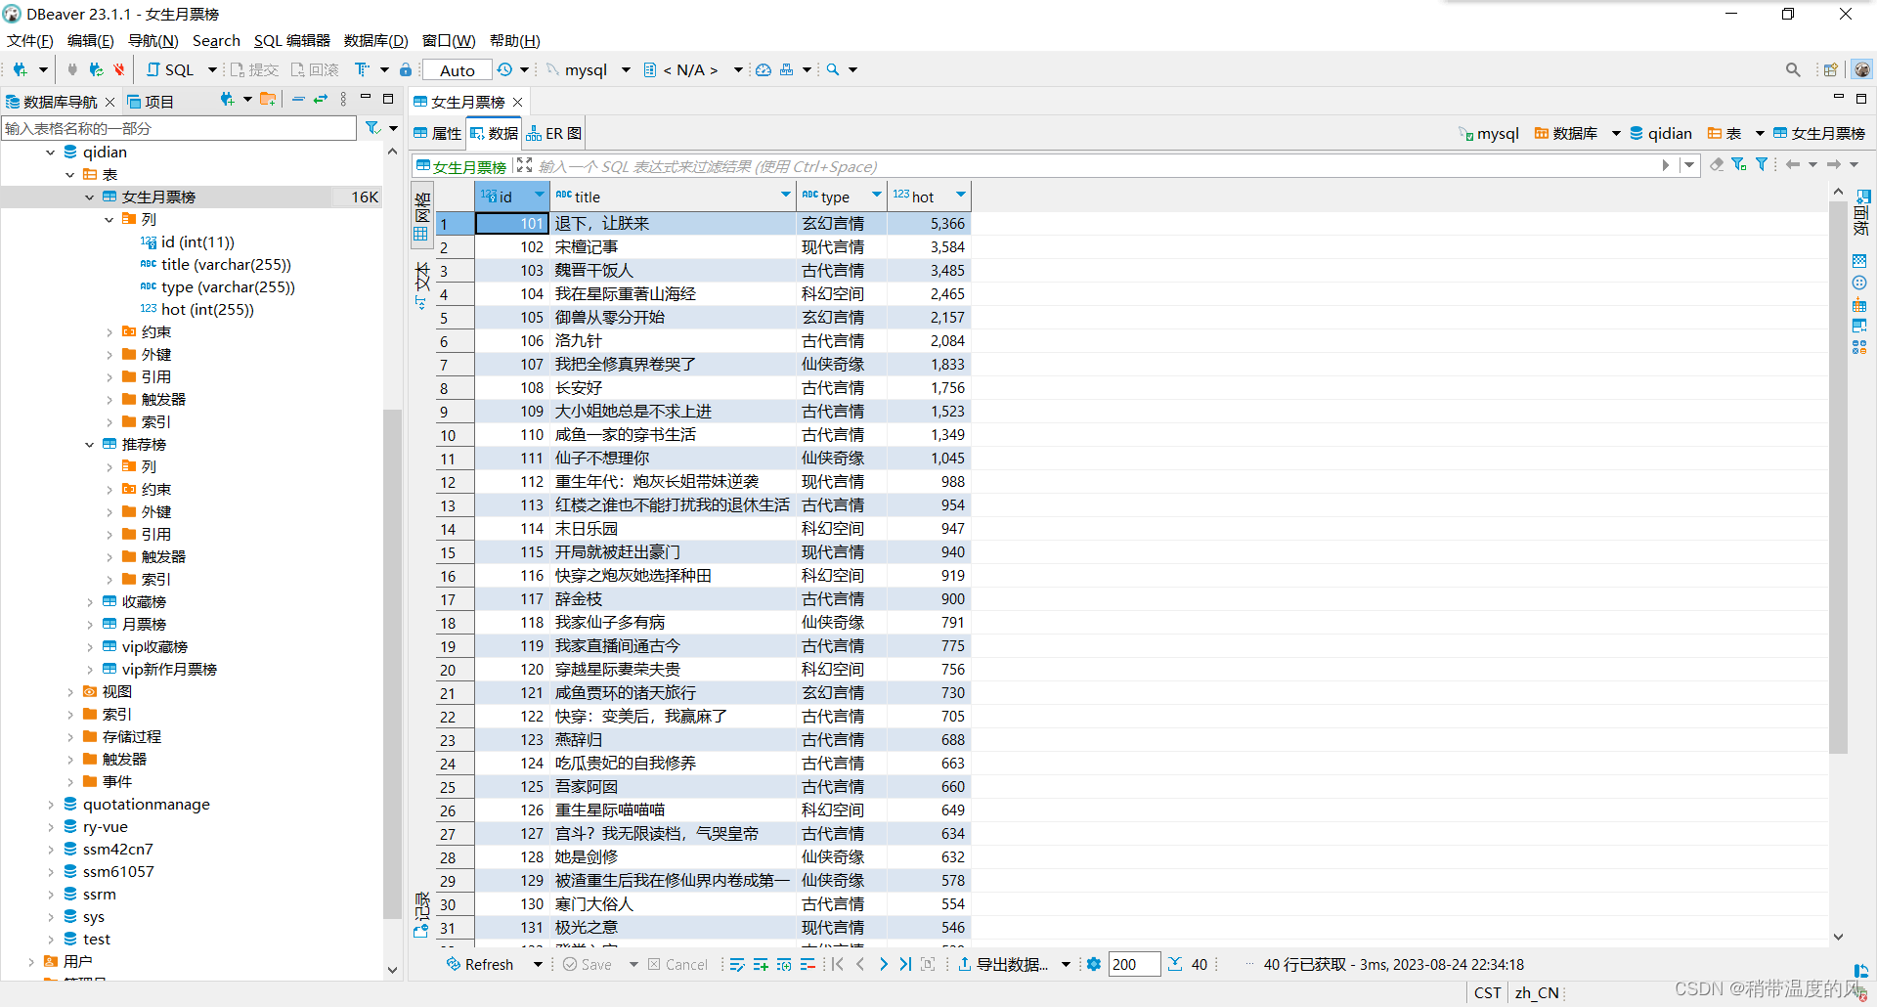Click the reconnect icon in main toolbar
Viewport: 1877px width, 1007px height.
[x=96, y=69]
